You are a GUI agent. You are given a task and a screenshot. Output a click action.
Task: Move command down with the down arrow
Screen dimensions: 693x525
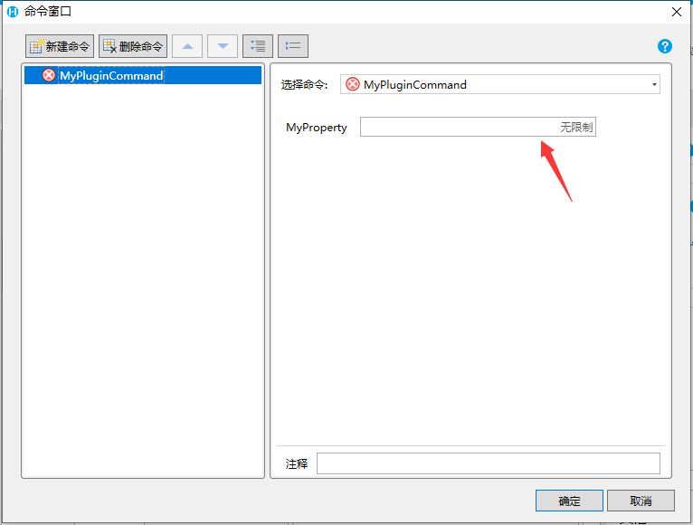[223, 46]
